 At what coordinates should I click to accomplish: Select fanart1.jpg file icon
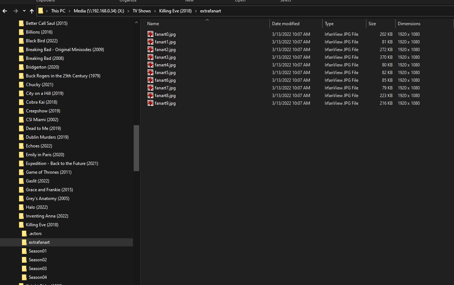pos(150,42)
